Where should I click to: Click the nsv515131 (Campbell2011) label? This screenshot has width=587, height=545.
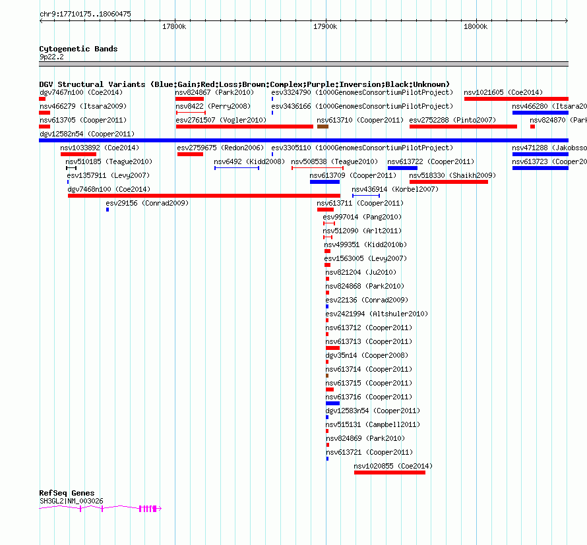[373, 424]
